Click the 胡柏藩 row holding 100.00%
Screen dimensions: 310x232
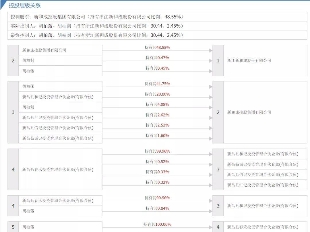(60, 227)
